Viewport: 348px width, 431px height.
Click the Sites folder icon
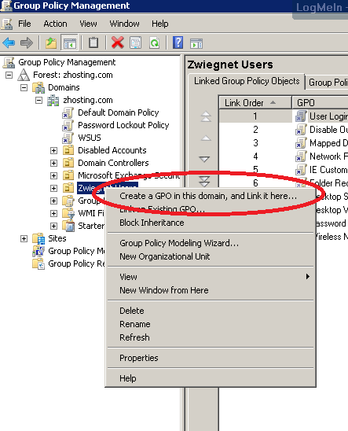coord(38,238)
